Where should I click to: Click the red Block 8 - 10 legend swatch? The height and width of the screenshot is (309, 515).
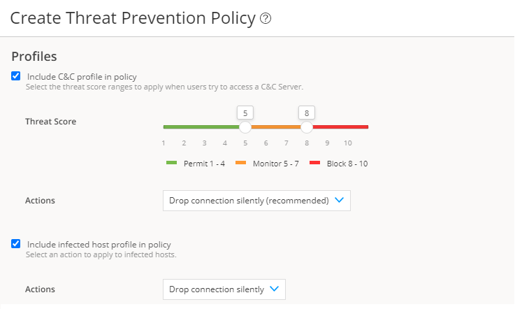click(314, 163)
